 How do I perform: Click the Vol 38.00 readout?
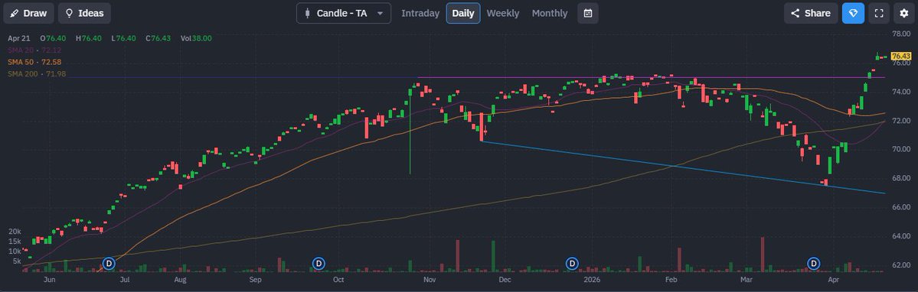pos(196,38)
